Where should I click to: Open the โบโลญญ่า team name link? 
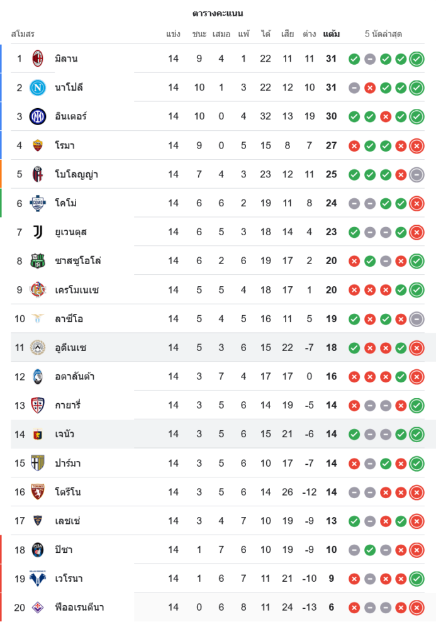click(76, 174)
